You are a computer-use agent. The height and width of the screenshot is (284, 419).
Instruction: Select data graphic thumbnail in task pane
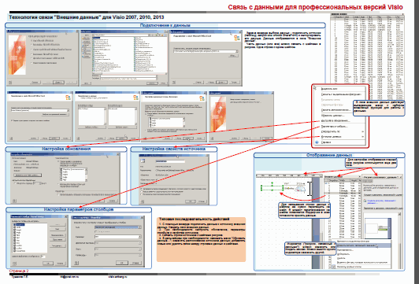pos(377,228)
